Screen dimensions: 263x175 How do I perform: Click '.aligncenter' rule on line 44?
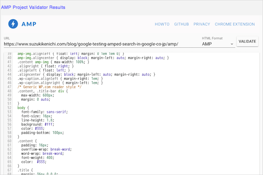tap(86, 74)
